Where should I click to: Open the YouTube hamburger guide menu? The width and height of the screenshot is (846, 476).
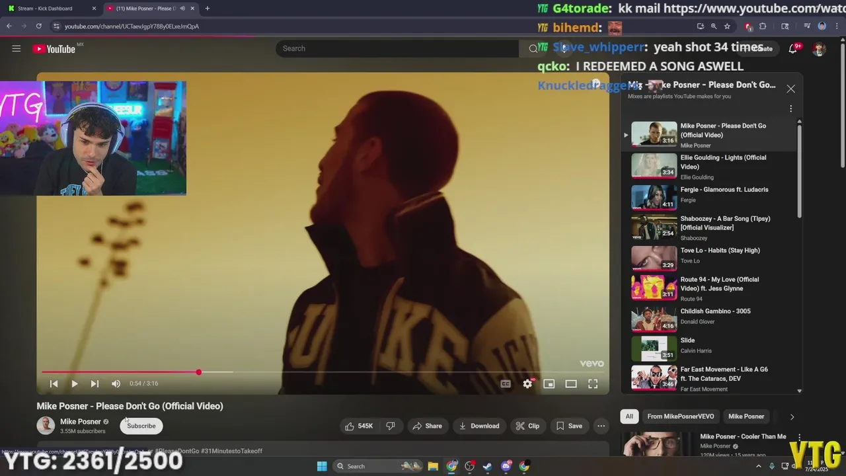coord(17,48)
